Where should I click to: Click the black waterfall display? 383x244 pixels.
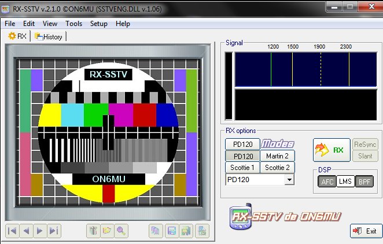306,105
